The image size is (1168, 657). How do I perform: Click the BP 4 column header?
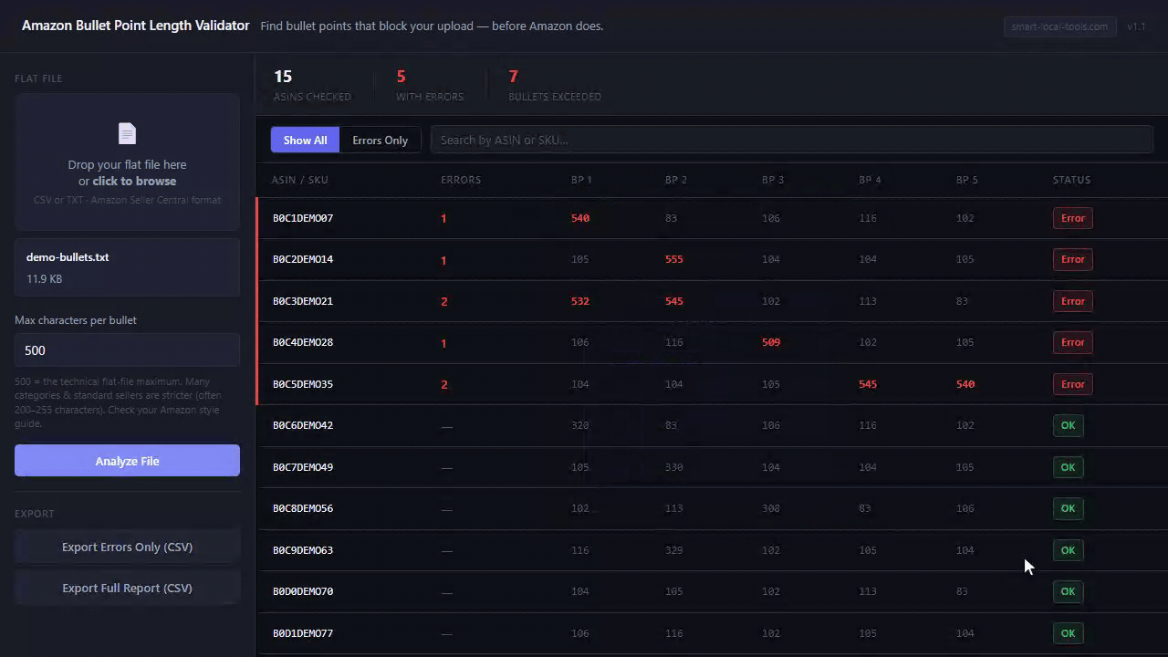(870, 180)
